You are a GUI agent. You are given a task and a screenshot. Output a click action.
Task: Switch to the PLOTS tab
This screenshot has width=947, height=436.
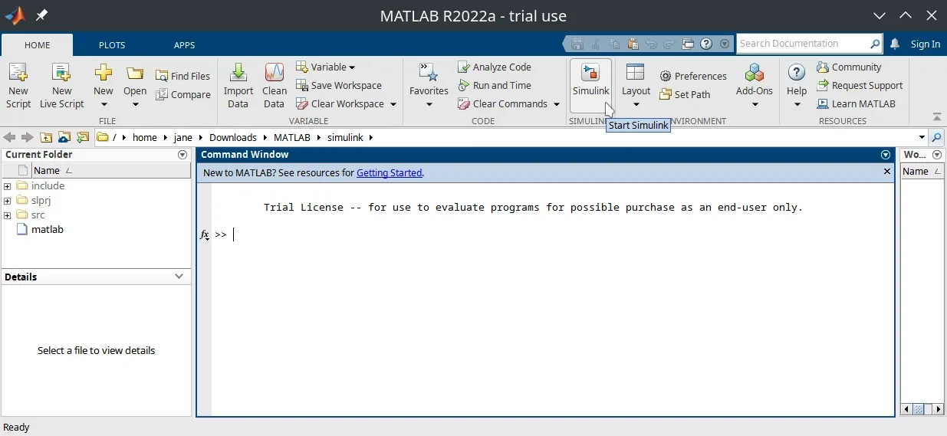[x=112, y=45]
